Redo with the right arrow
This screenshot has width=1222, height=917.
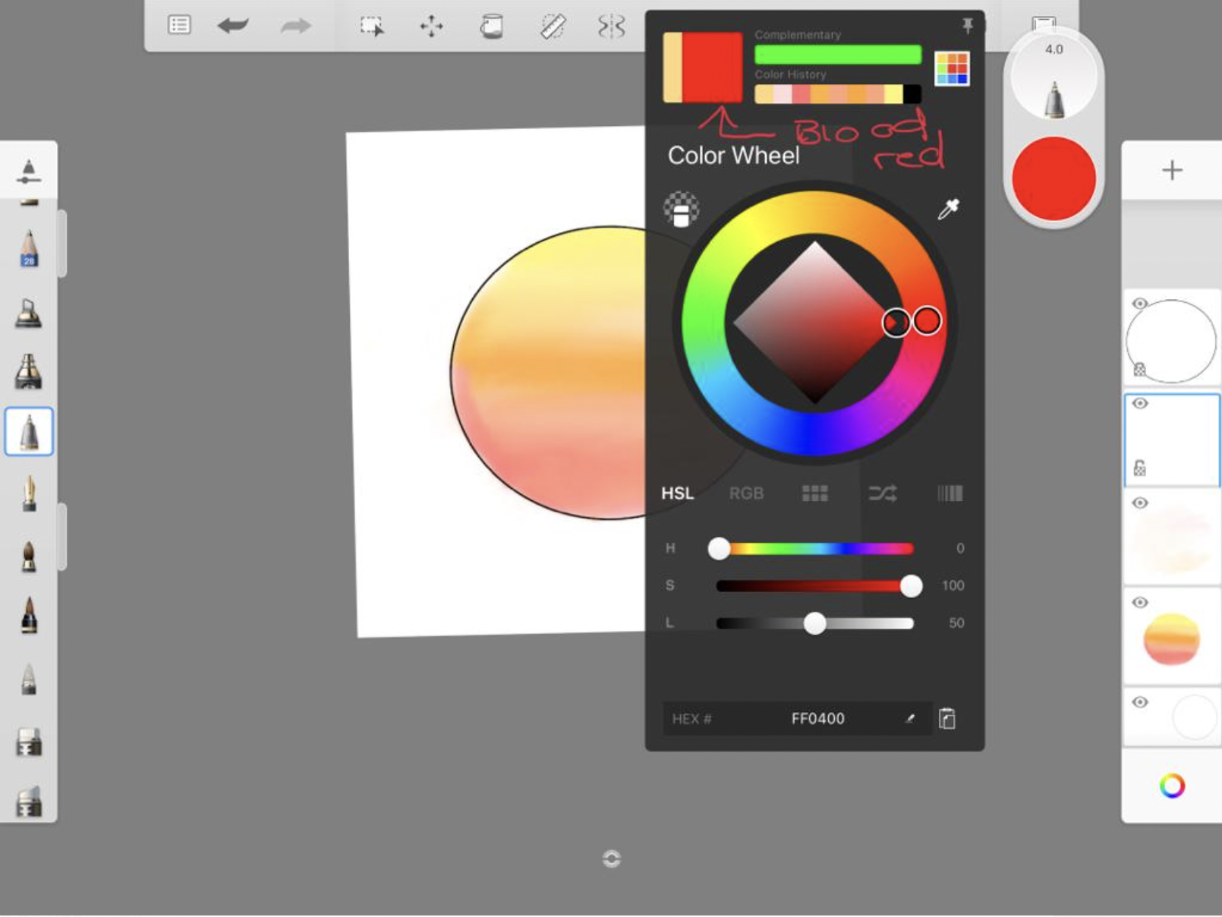pos(295,26)
